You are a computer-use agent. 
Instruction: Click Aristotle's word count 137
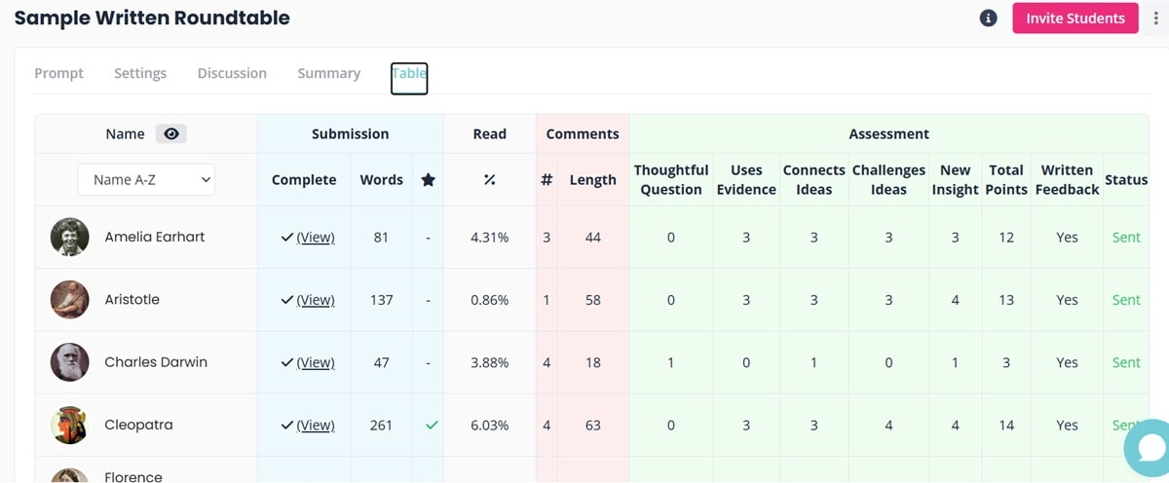[382, 300]
